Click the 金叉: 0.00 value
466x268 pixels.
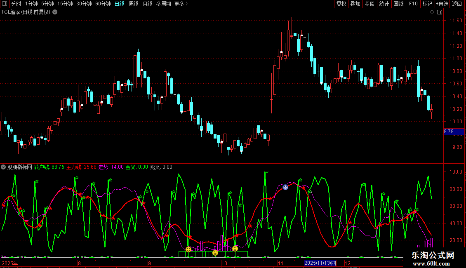click(x=137, y=167)
